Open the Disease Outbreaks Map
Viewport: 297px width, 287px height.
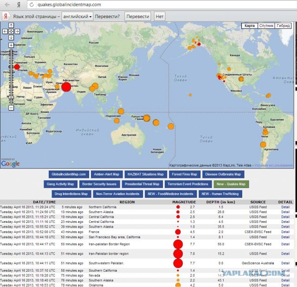(x=223, y=174)
